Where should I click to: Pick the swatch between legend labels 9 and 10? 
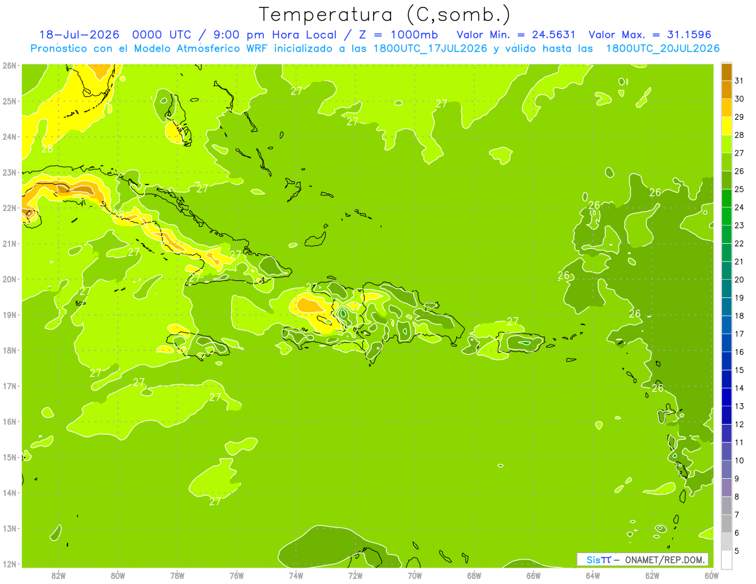(726, 469)
